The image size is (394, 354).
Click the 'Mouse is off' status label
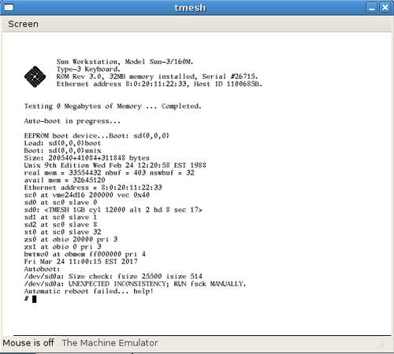pyautogui.click(x=28, y=343)
